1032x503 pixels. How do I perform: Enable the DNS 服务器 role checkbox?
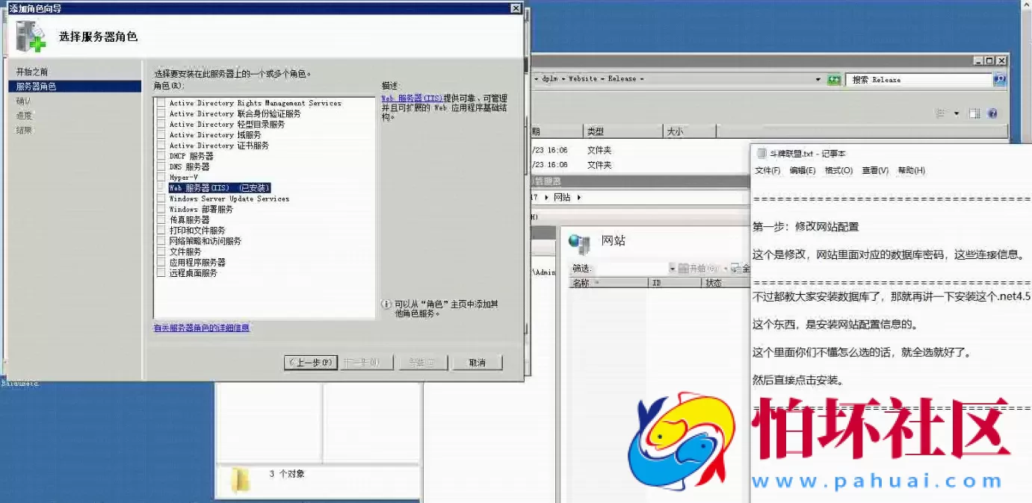(161, 167)
